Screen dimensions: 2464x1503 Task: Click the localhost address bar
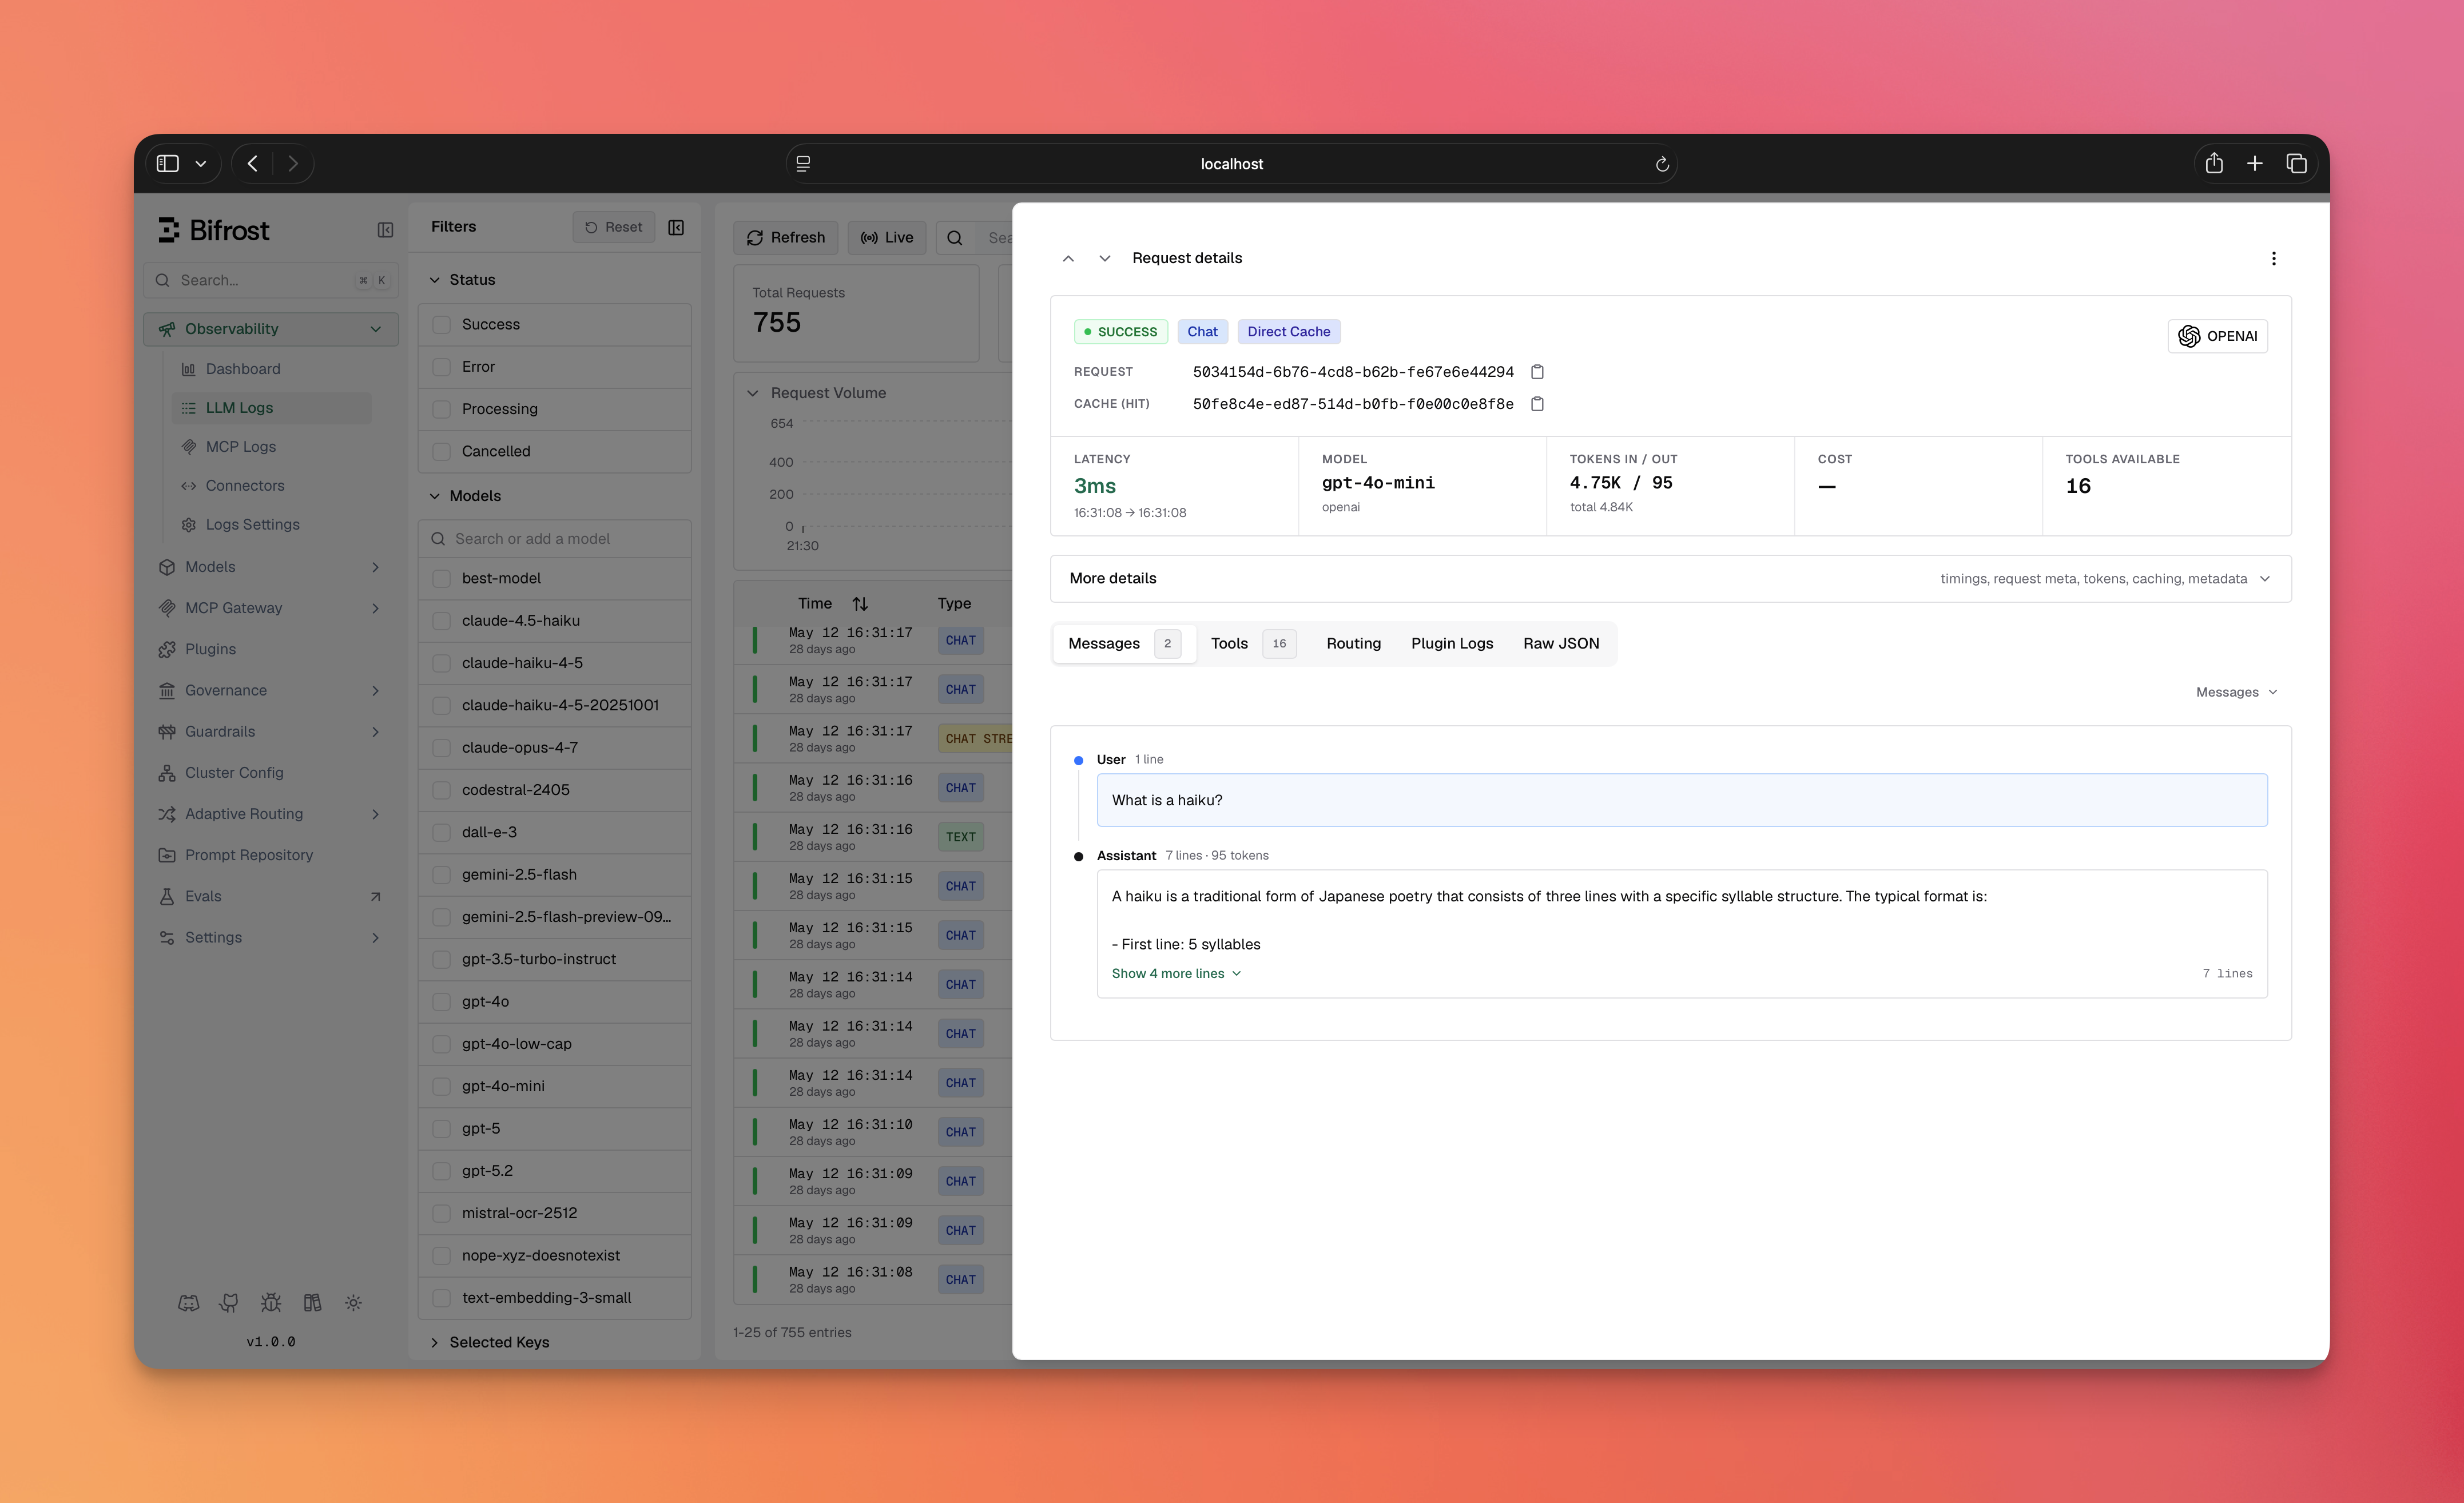[x=1231, y=164]
